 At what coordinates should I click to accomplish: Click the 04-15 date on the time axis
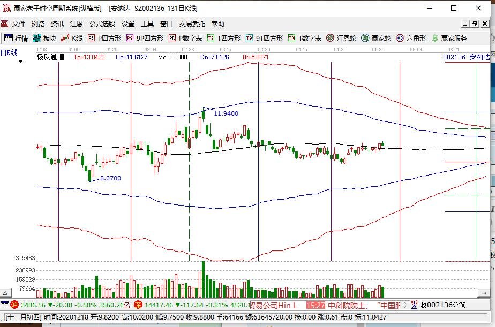click(302, 50)
